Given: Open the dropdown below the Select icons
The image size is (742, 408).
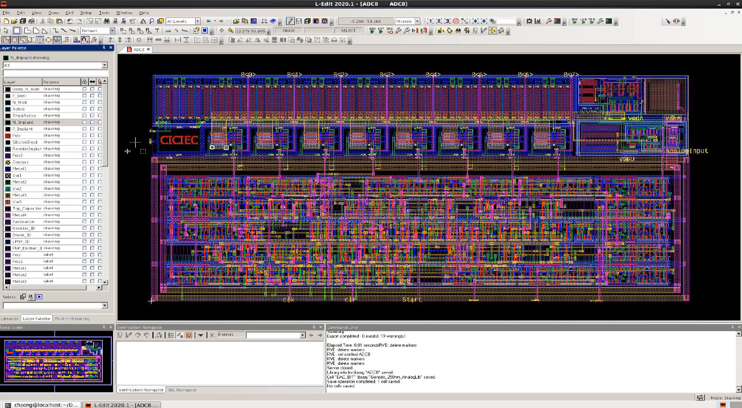Looking at the screenshot, I should [x=105, y=305].
